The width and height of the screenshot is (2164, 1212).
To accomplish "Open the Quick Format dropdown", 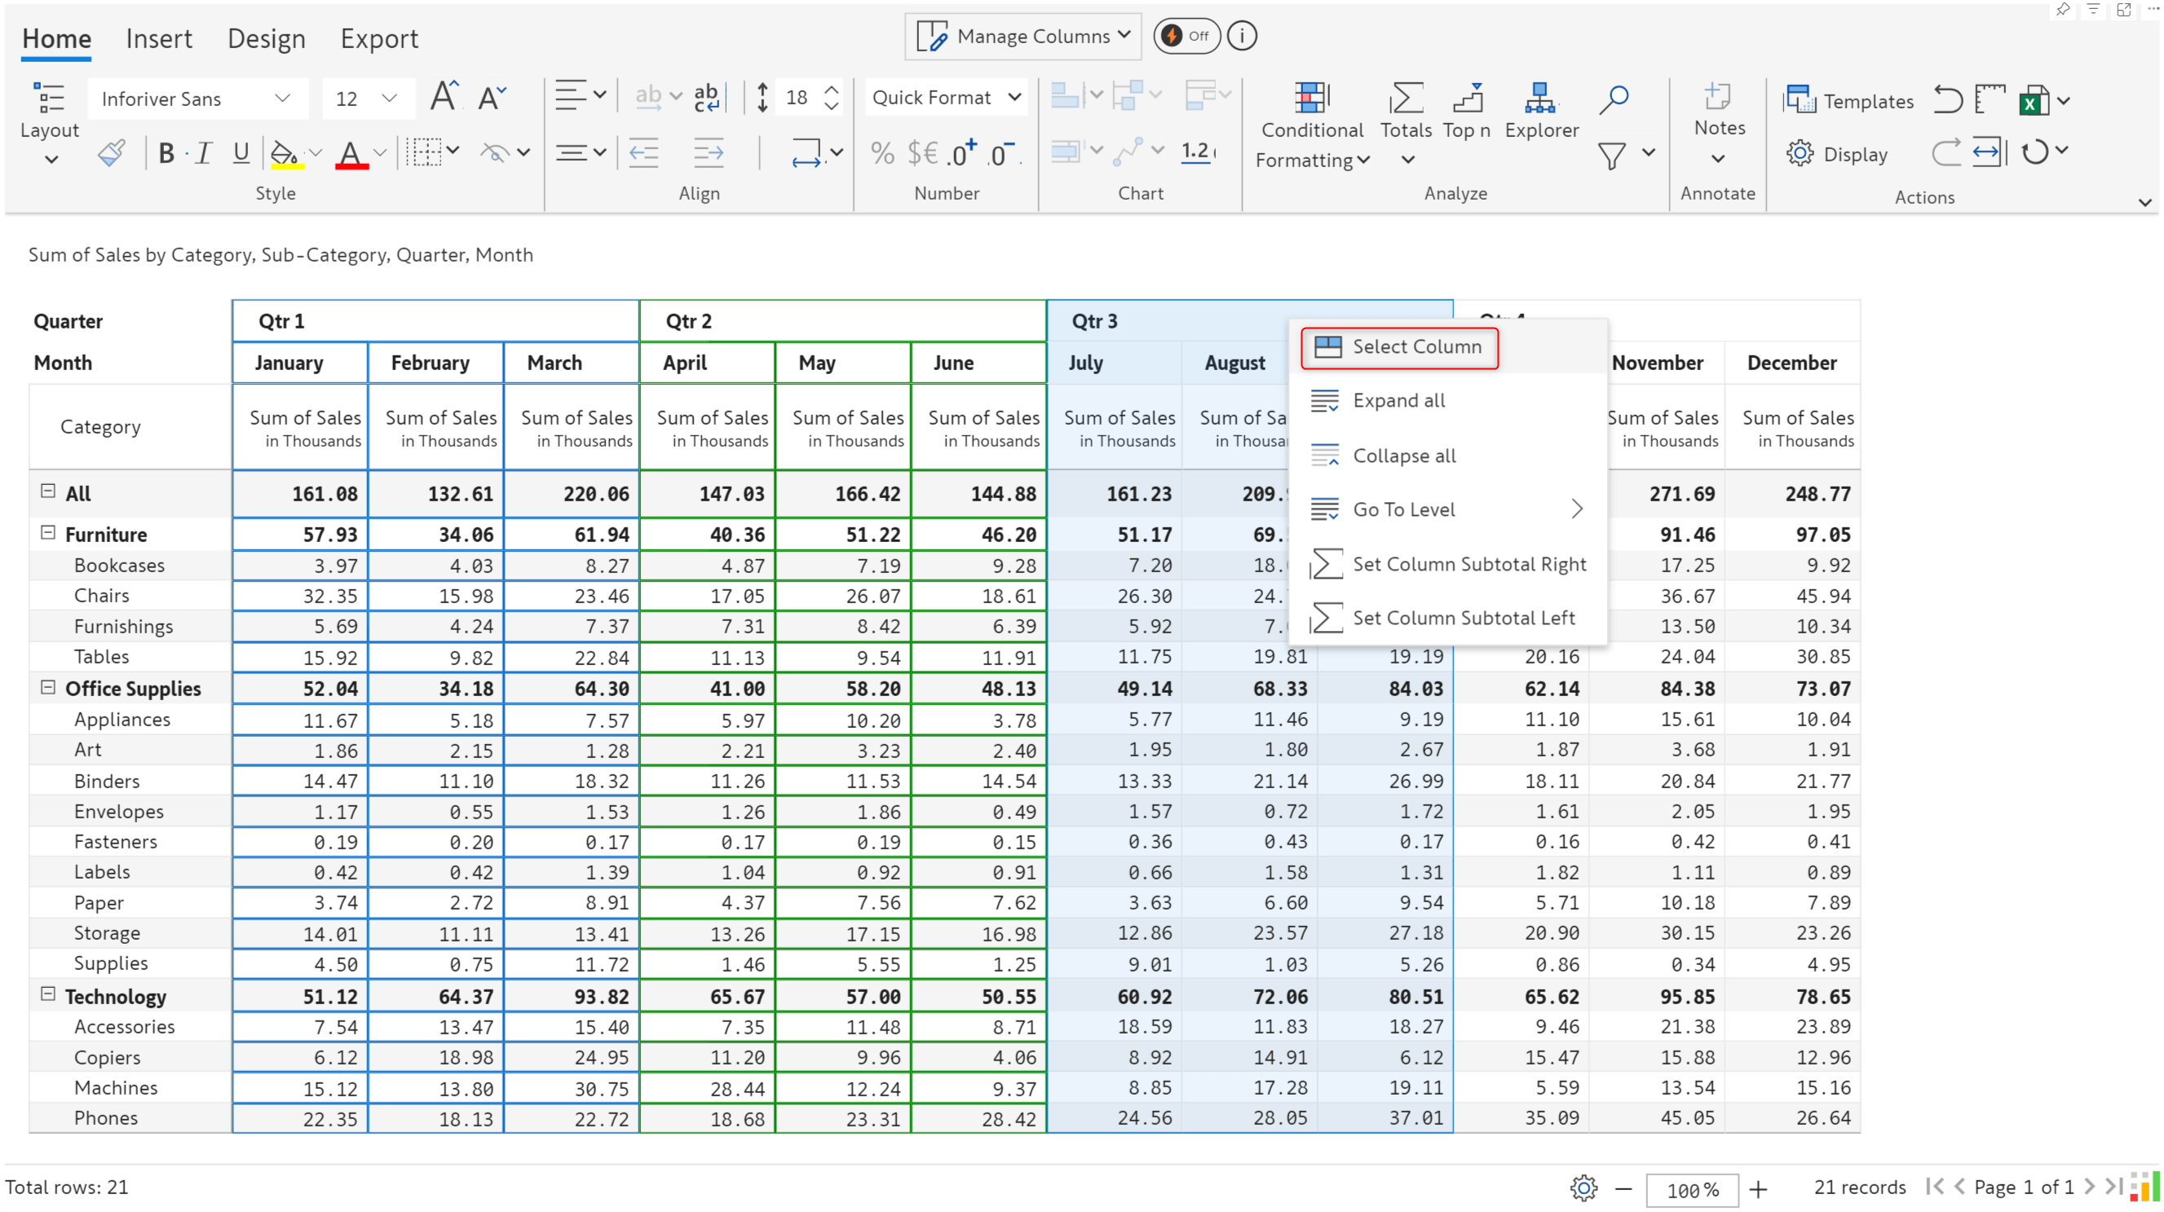I will coord(943,98).
